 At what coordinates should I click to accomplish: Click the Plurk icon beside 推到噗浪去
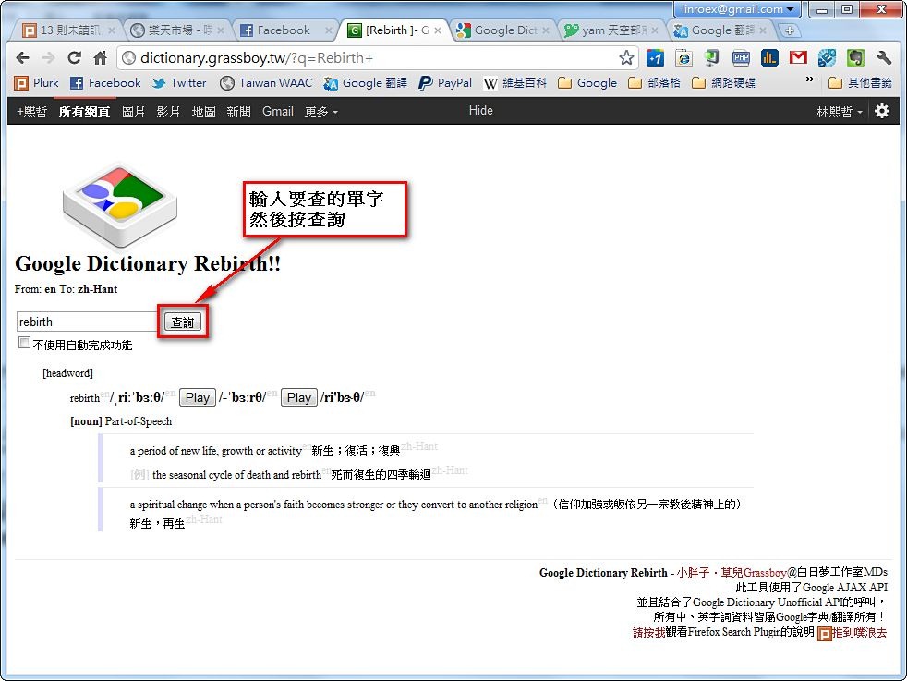[x=824, y=634]
